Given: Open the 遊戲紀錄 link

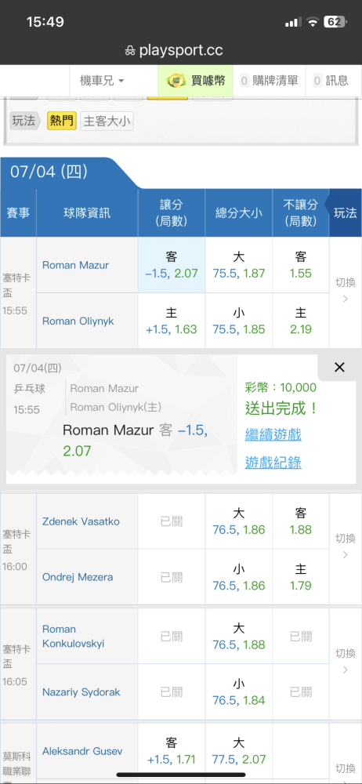Looking at the screenshot, I should 273,463.
